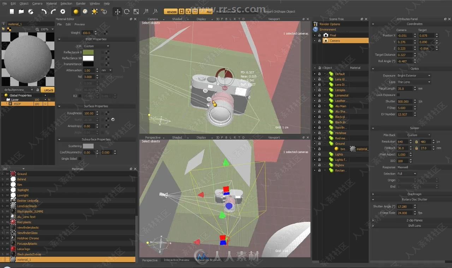Toggle the Filmback aspect lock icon
The height and width of the screenshot is (268, 452).
point(417,148)
